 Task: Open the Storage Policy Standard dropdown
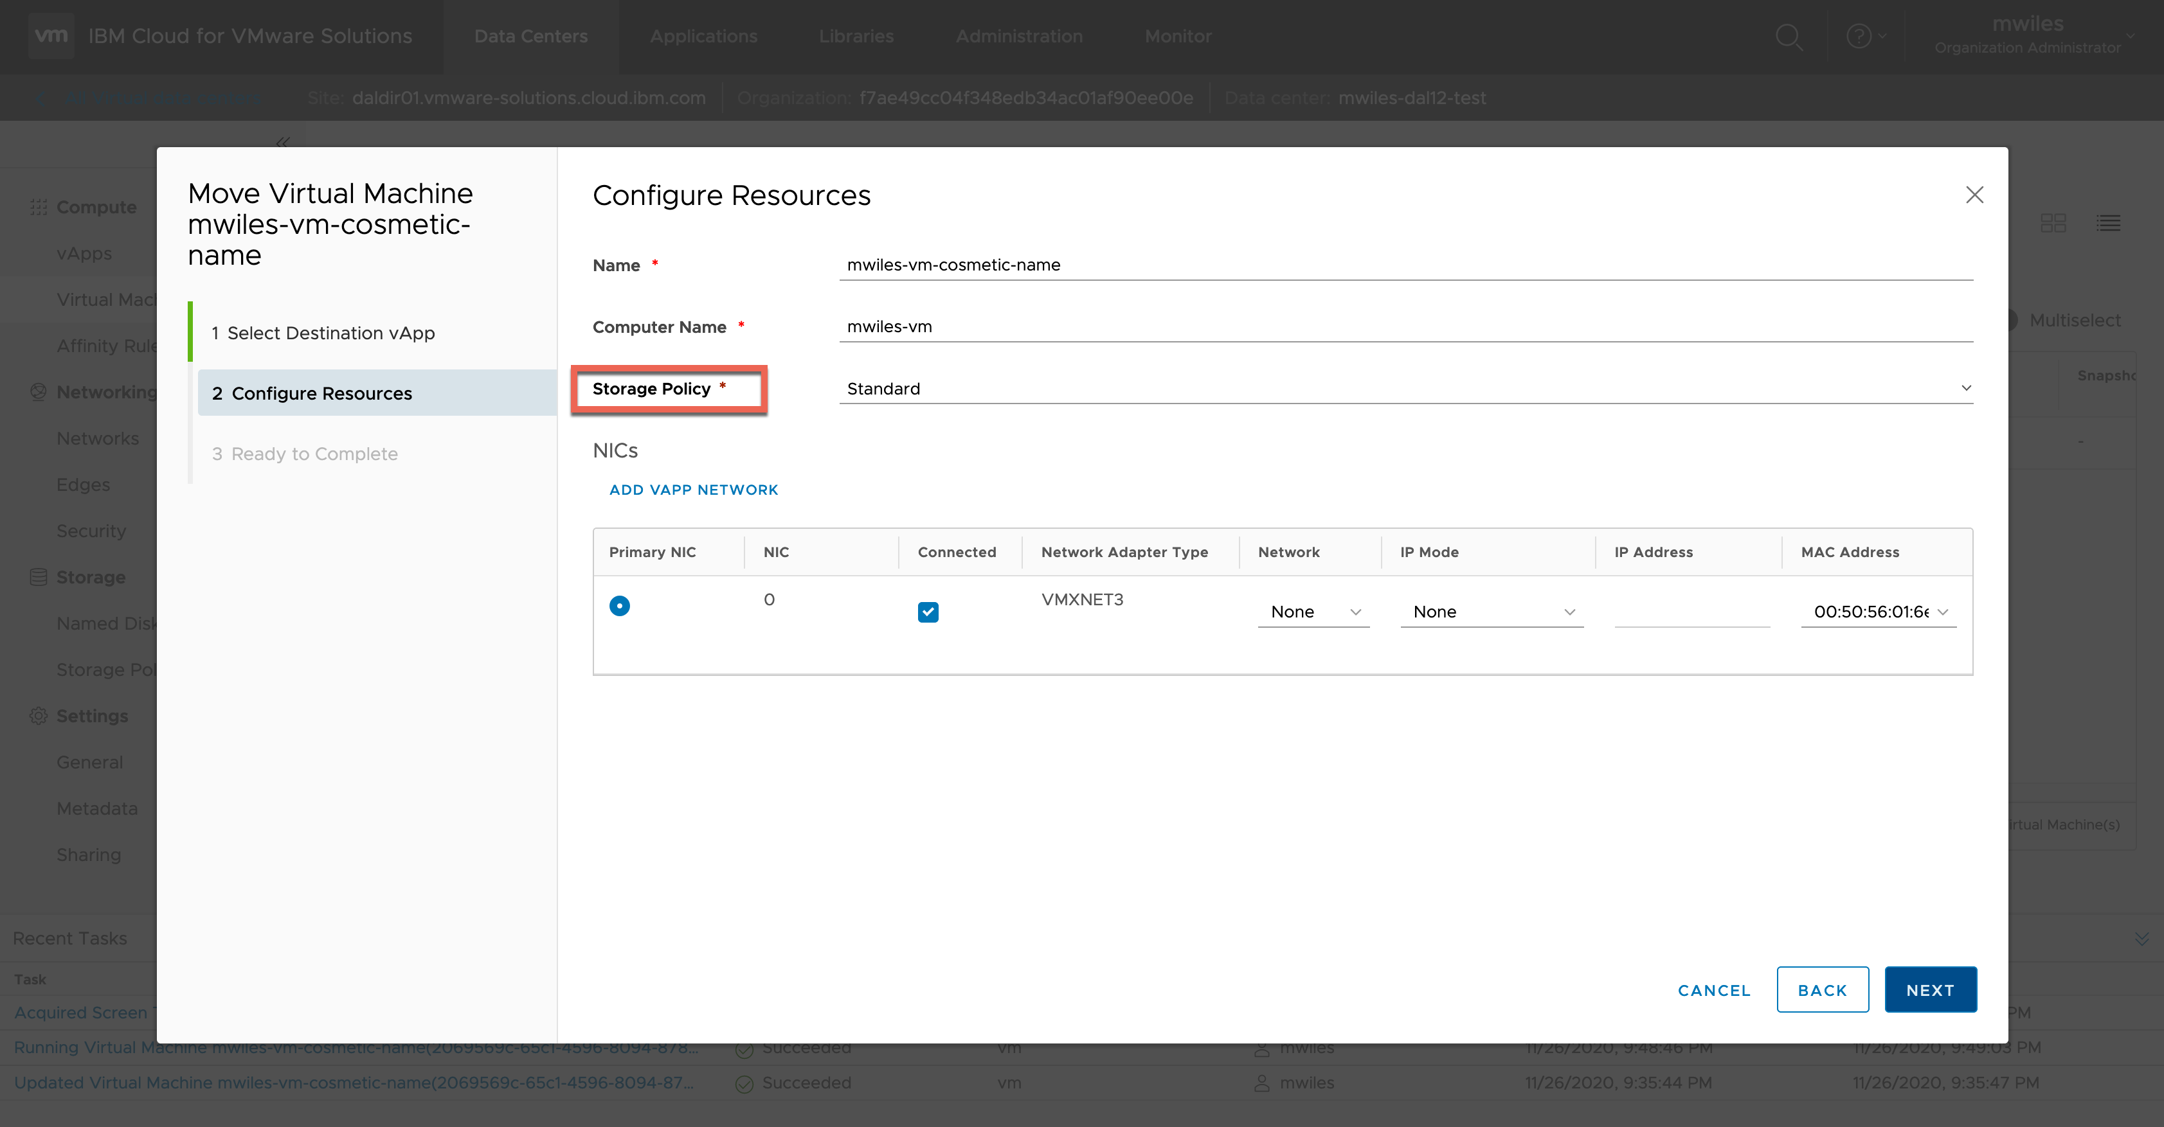1405,389
